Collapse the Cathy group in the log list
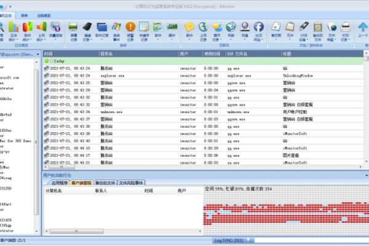 coord(47,61)
